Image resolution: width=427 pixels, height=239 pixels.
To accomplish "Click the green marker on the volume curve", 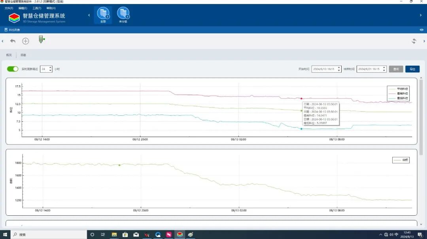I will coord(119,165).
